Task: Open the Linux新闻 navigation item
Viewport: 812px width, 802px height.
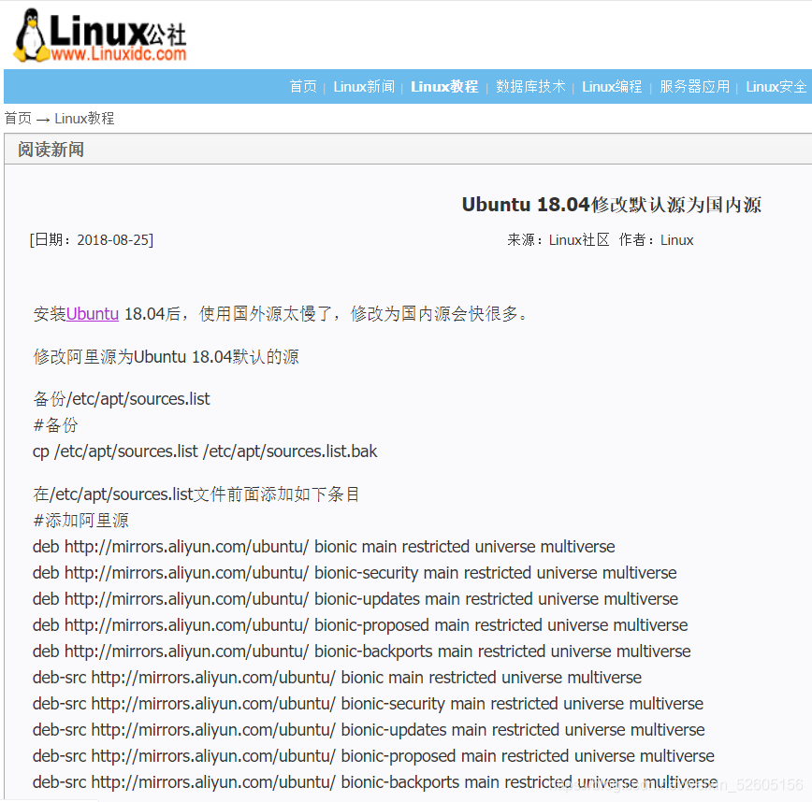Action: coord(364,86)
